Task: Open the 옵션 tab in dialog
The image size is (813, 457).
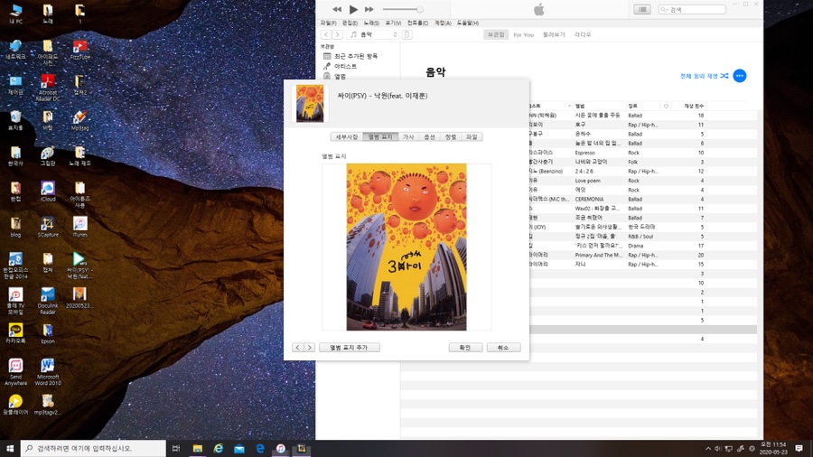Action: pyautogui.click(x=429, y=136)
